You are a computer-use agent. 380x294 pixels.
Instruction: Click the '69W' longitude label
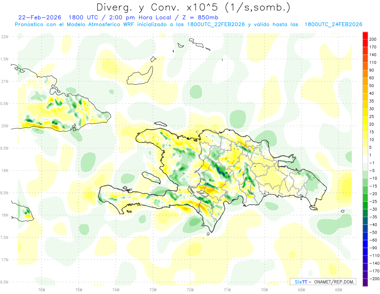(301, 290)
